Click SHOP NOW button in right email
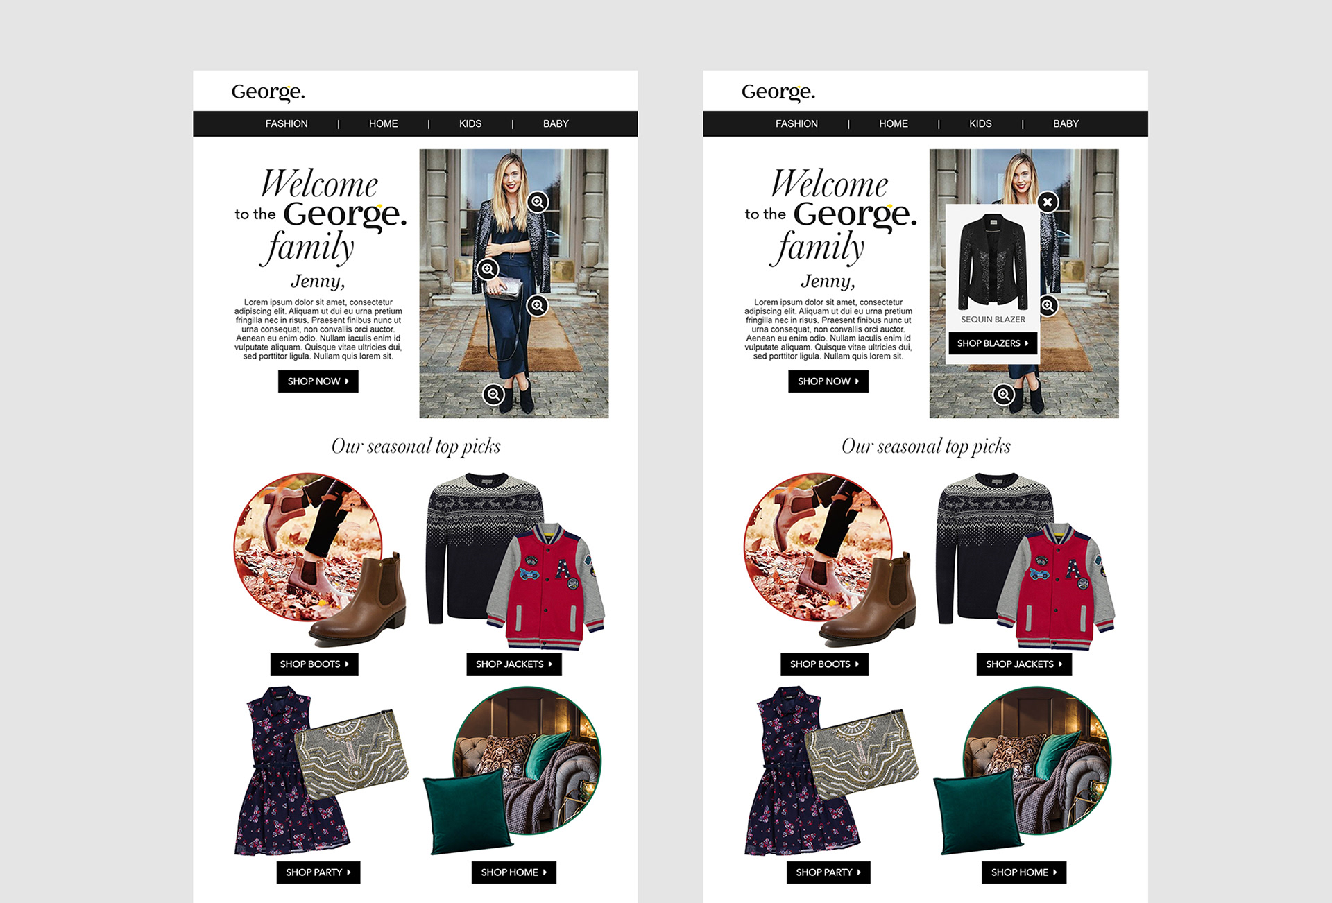1332x903 pixels. point(828,381)
